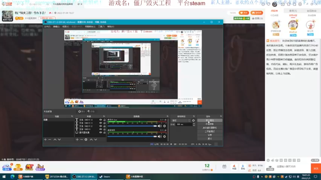Move source down in the Sources dock
This screenshot has height=180, width=321.
pos(95,140)
